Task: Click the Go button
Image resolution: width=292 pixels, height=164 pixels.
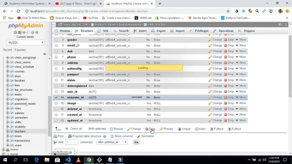Action: [x=136, y=142]
